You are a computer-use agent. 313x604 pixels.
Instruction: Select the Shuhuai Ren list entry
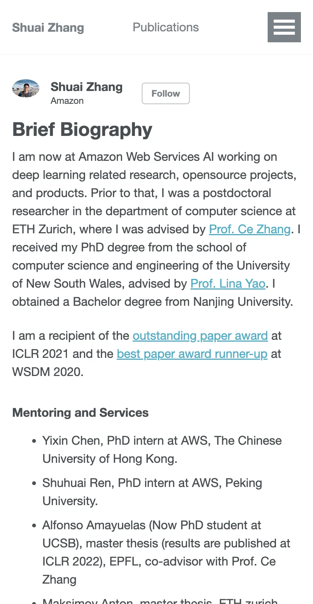152,492
